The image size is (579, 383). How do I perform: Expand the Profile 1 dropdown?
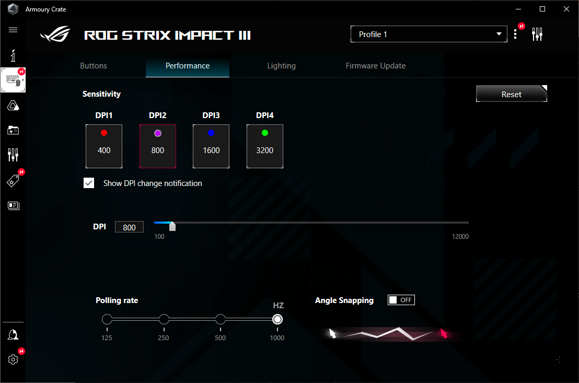click(429, 34)
